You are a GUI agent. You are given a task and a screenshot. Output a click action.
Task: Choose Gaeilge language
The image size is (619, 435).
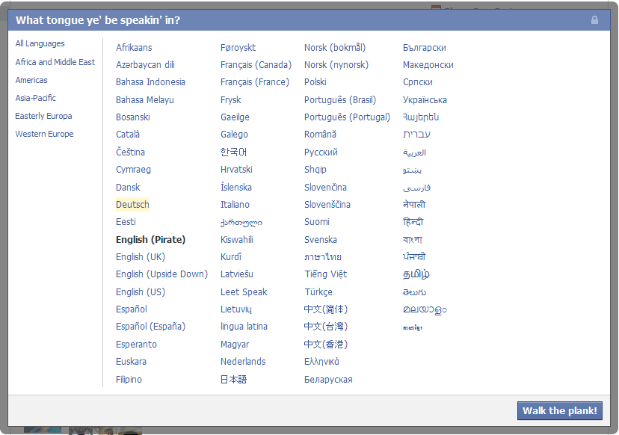tap(235, 117)
